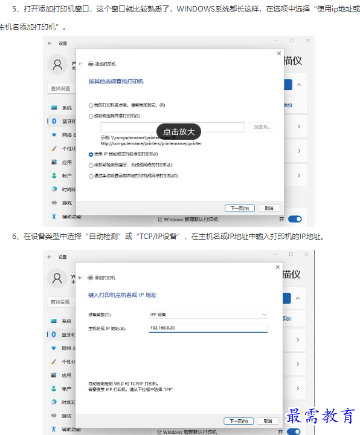Image resolution: width=360 pixels, height=435 pixels.
Task: Open 辅助功能 sidebar item in step 6 screenshot
Action: pos(66,429)
